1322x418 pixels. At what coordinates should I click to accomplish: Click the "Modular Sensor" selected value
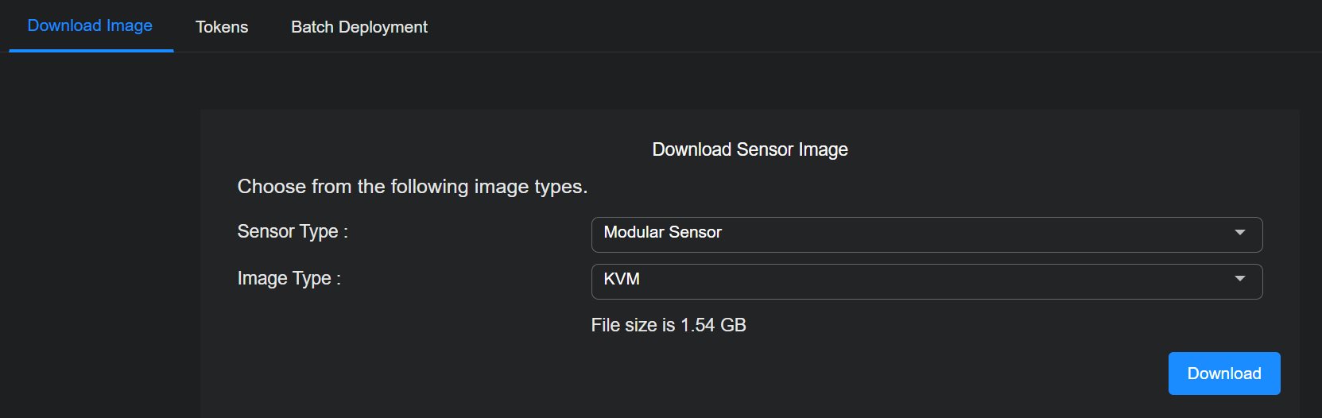tap(662, 232)
